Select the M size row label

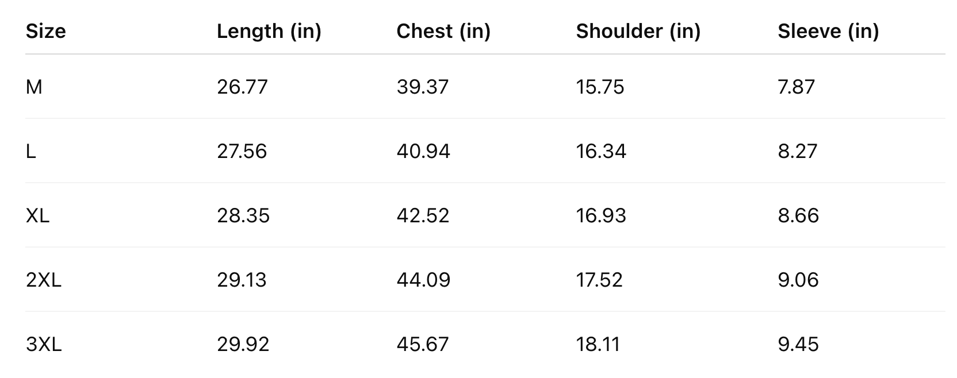click(x=34, y=87)
